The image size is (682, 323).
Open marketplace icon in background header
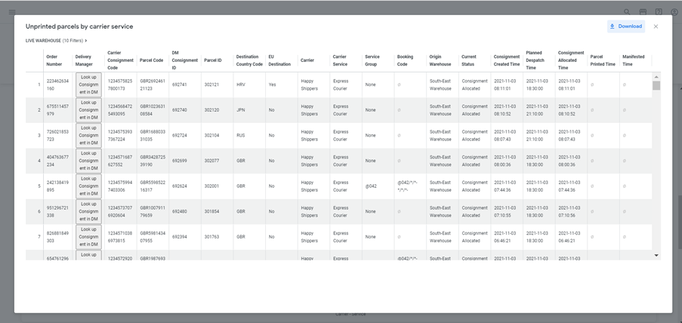pos(643,12)
